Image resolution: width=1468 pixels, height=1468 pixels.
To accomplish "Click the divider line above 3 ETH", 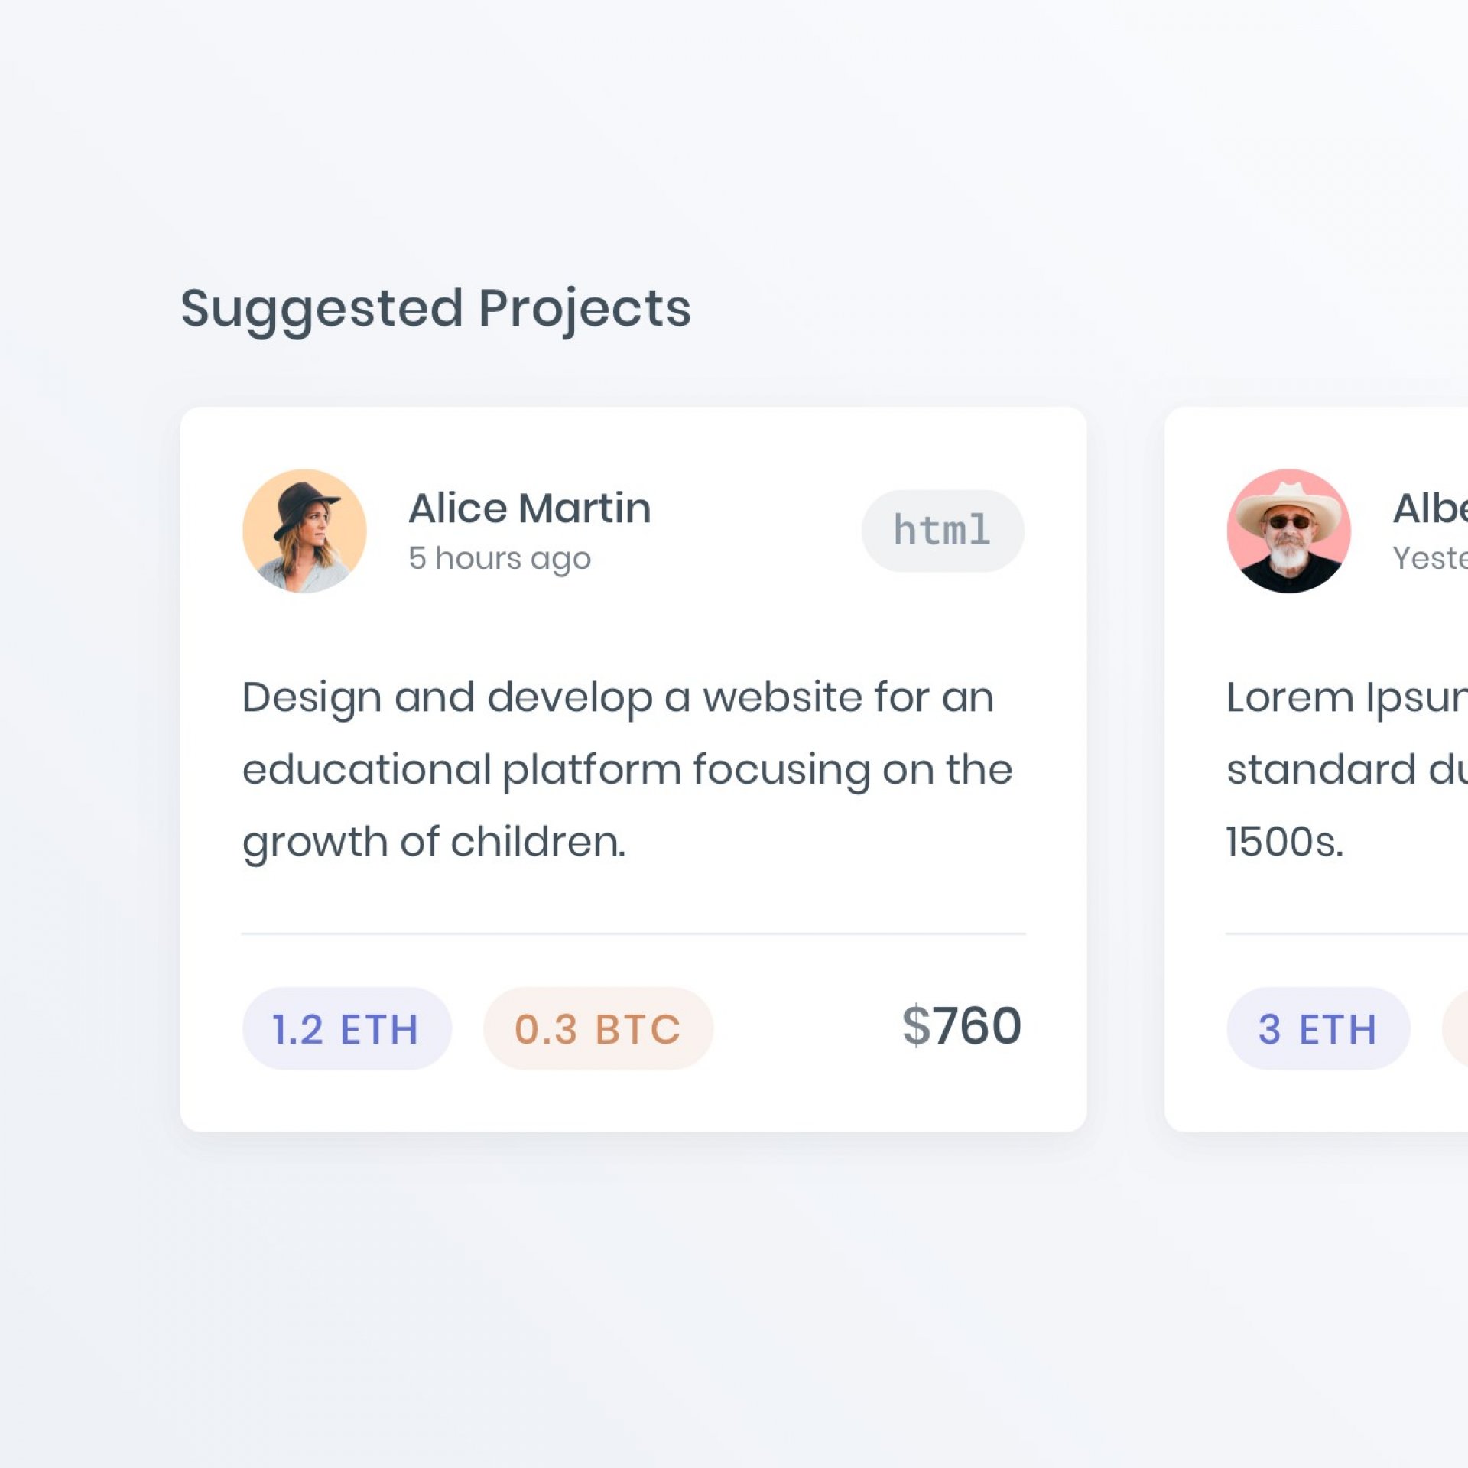I will coord(1346,934).
